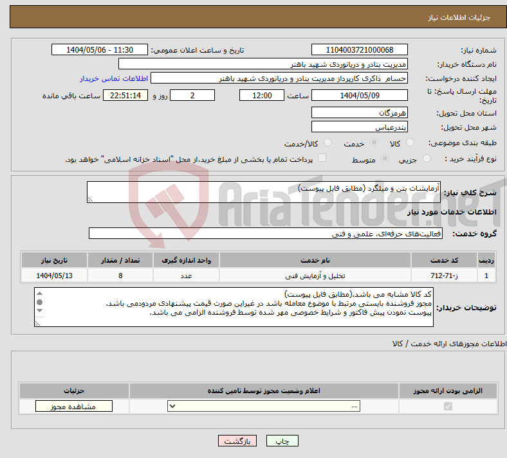The height and width of the screenshot is (458, 507).
Task: Click the توضیحات خریدار text area
Action: point(234,307)
